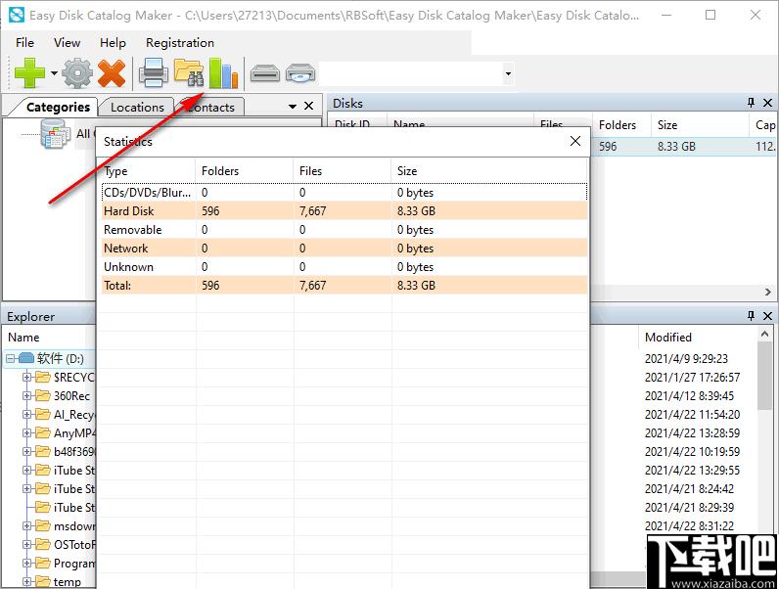The width and height of the screenshot is (779, 589).
Task: Open the gear settings toolbar icon
Action: click(x=77, y=73)
